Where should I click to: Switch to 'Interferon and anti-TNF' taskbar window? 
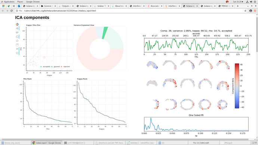click(x=110, y=143)
